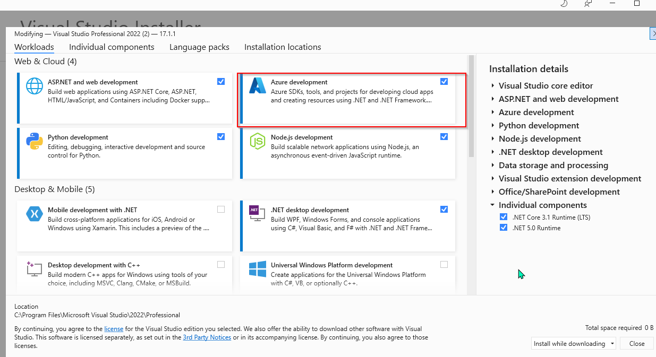Expand Azure development installation details

493,112
